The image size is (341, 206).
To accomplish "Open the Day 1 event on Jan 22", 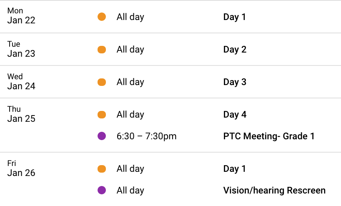I will coord(234,17).
